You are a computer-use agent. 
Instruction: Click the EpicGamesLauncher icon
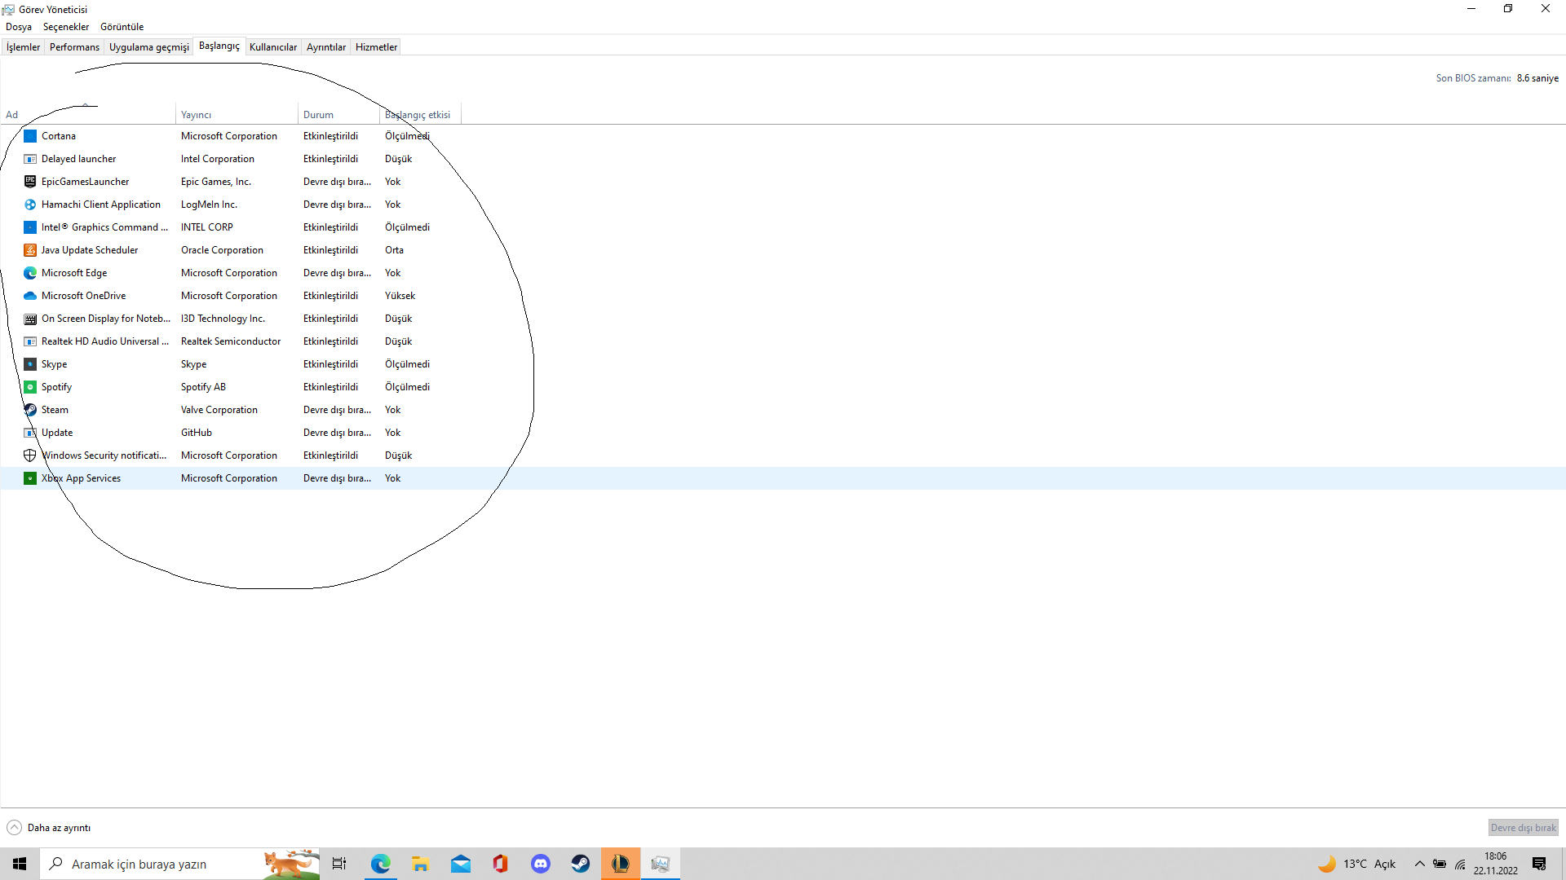[x=30, y=182]
